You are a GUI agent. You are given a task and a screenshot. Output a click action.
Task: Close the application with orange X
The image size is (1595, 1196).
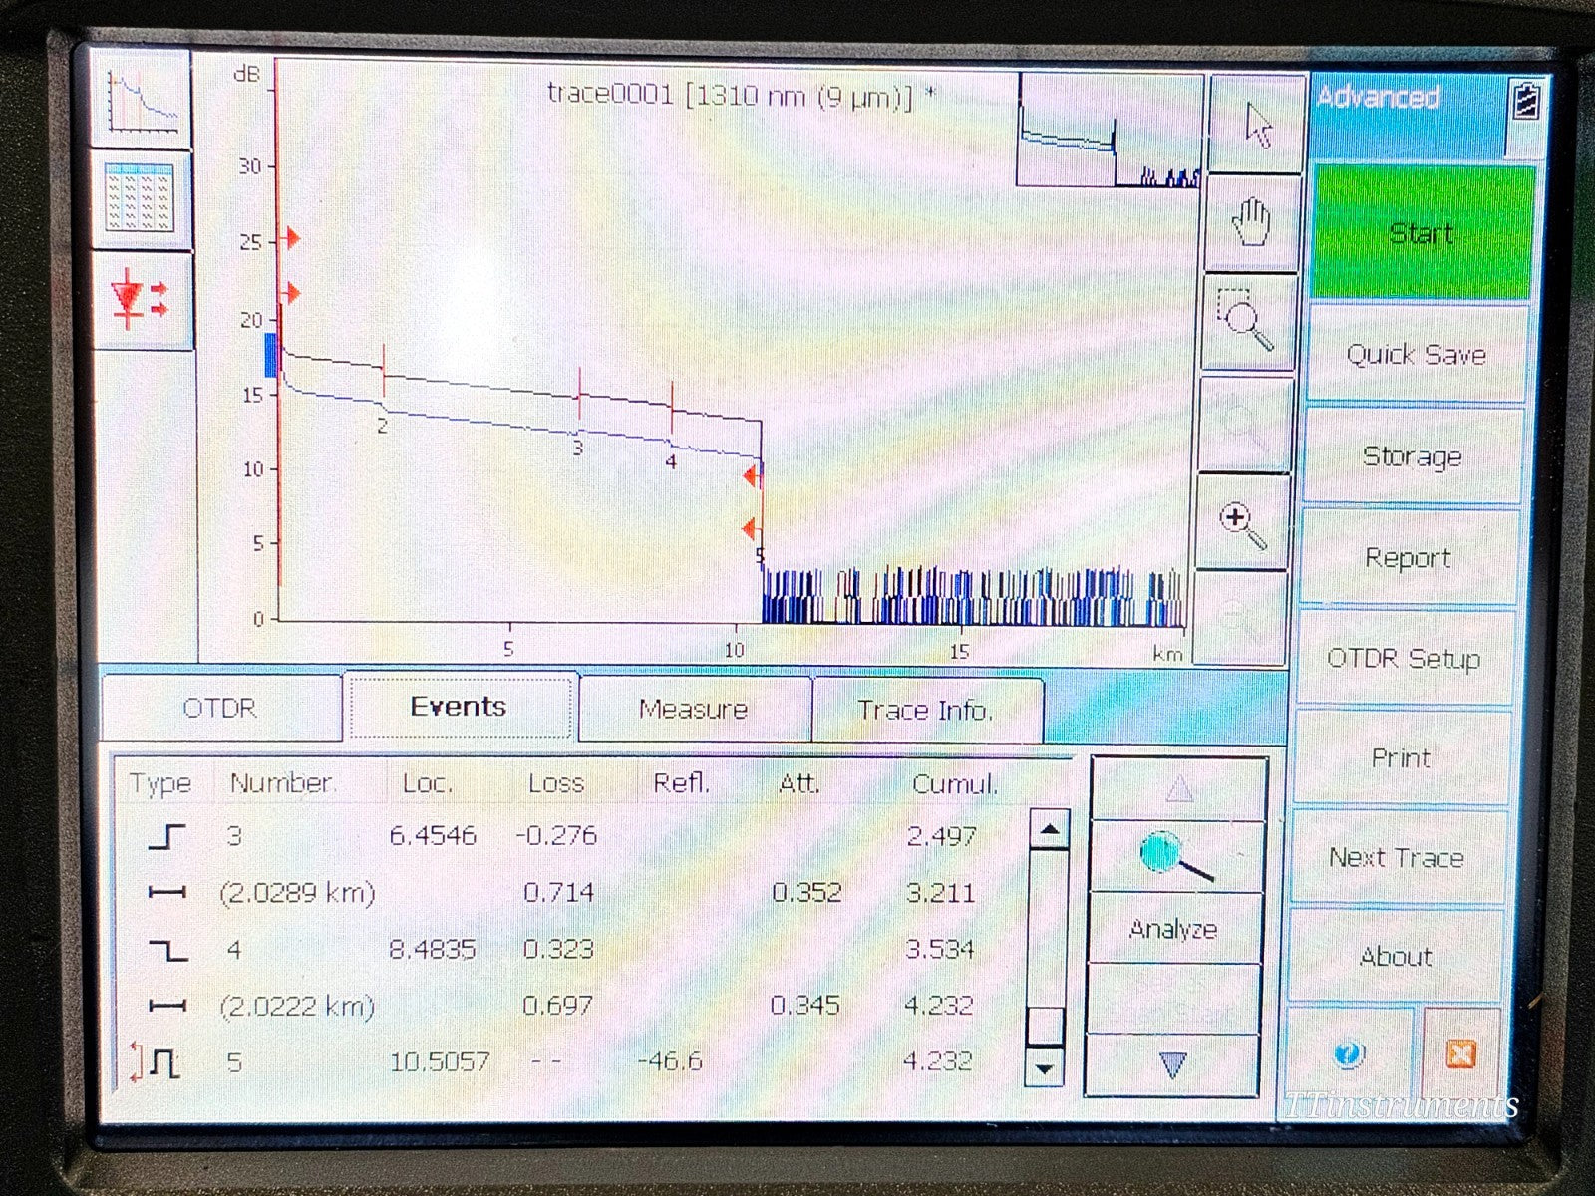1460,1054
